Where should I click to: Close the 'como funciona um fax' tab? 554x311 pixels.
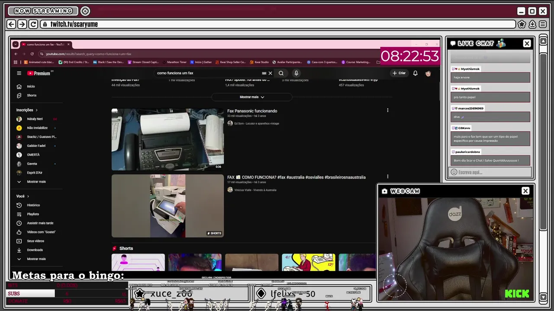(68, 44)
